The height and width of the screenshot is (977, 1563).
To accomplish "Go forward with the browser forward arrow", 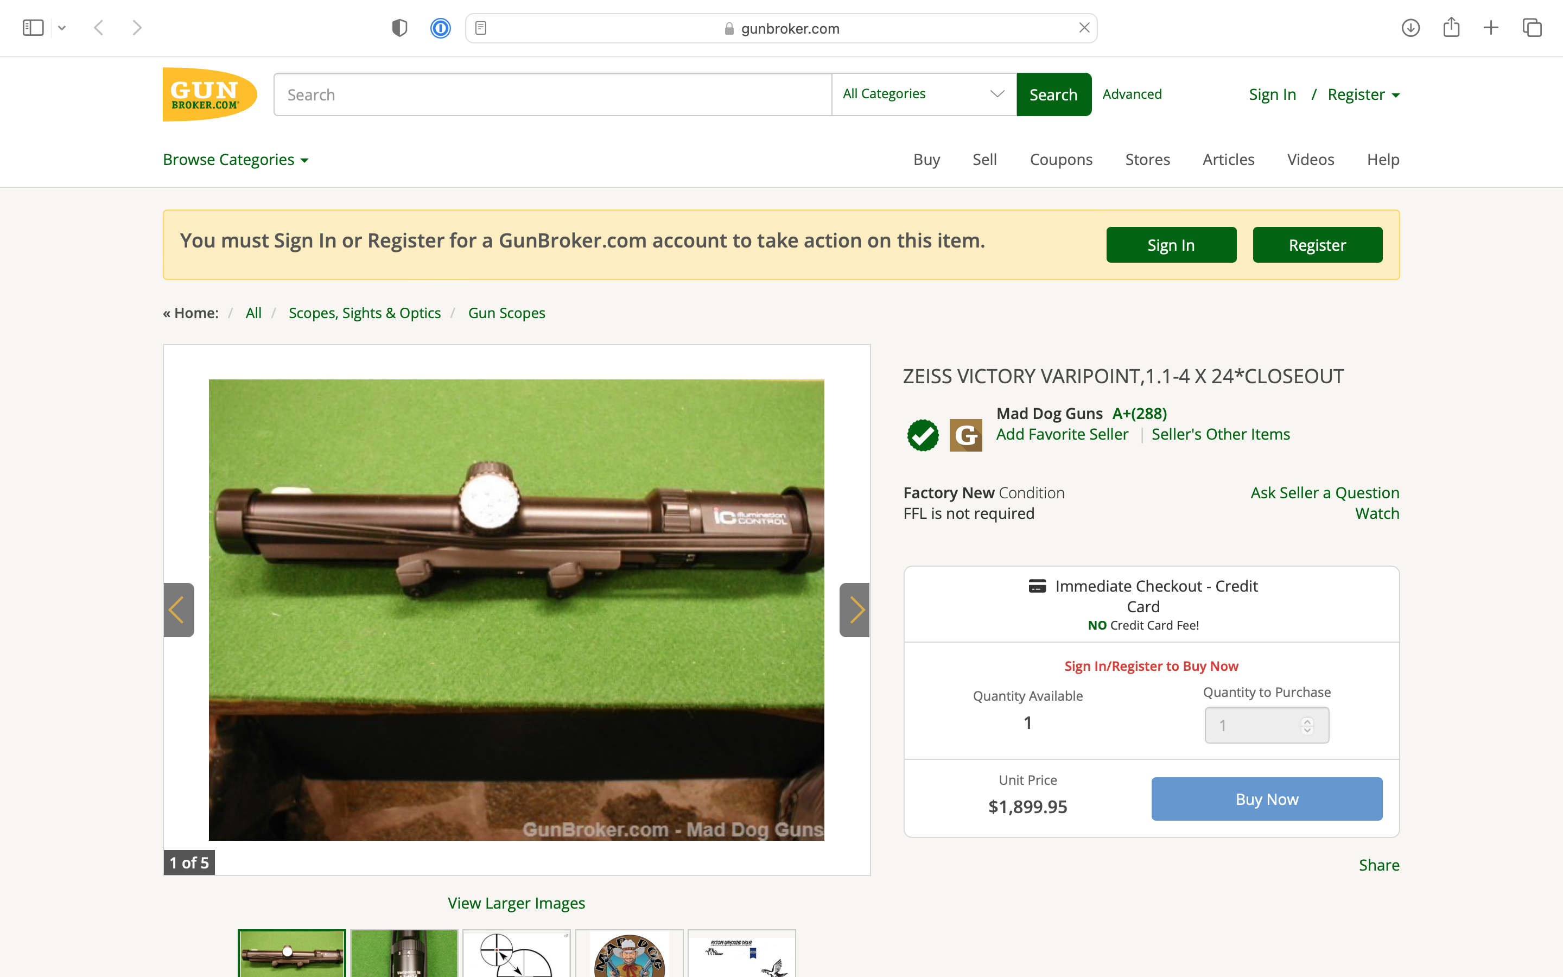I will (137, 28).
